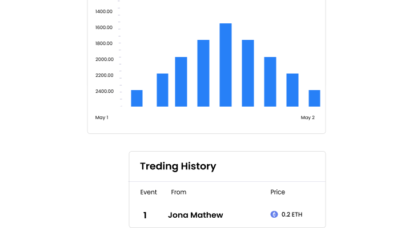This screenshot has height=228, width=413.
Task: Select the second bar from the left
Action: (x=162, y=90)
